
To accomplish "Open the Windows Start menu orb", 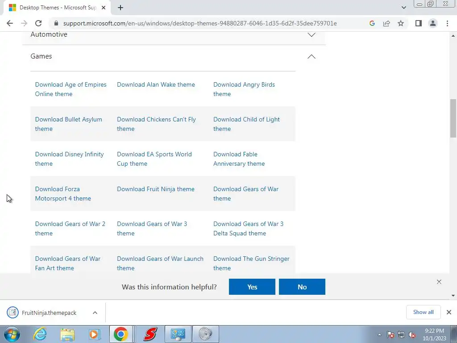I will pos(12,334).
